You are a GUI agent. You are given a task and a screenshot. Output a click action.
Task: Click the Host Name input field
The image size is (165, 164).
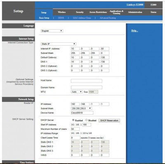[x=87, y=81]
